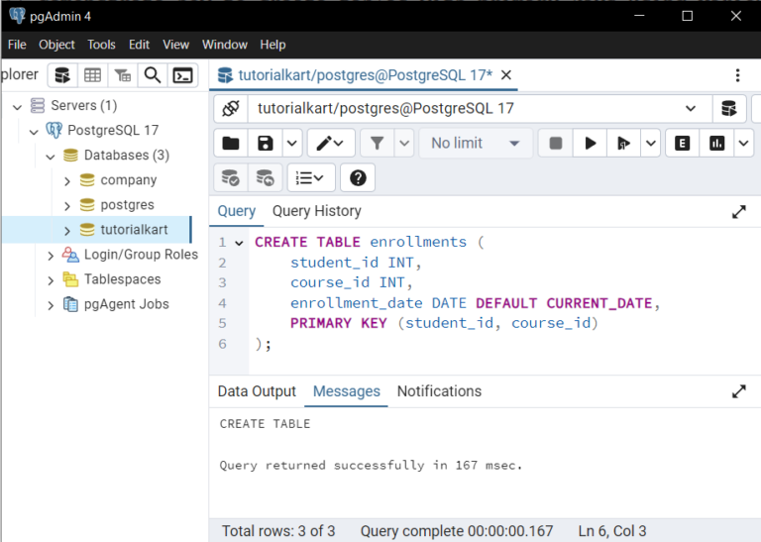Click the Rollback database icon
761x542 pixels.
coord(265,178)
